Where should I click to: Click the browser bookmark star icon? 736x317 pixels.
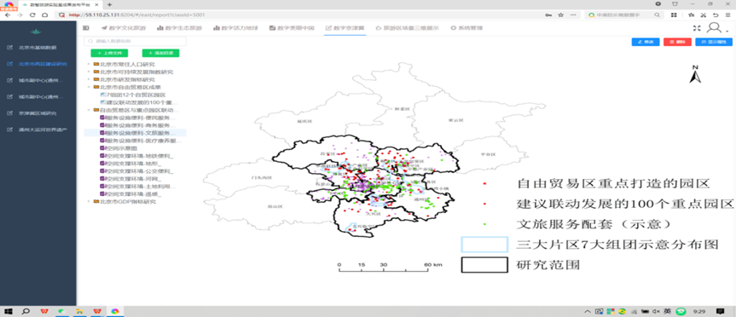560,15
